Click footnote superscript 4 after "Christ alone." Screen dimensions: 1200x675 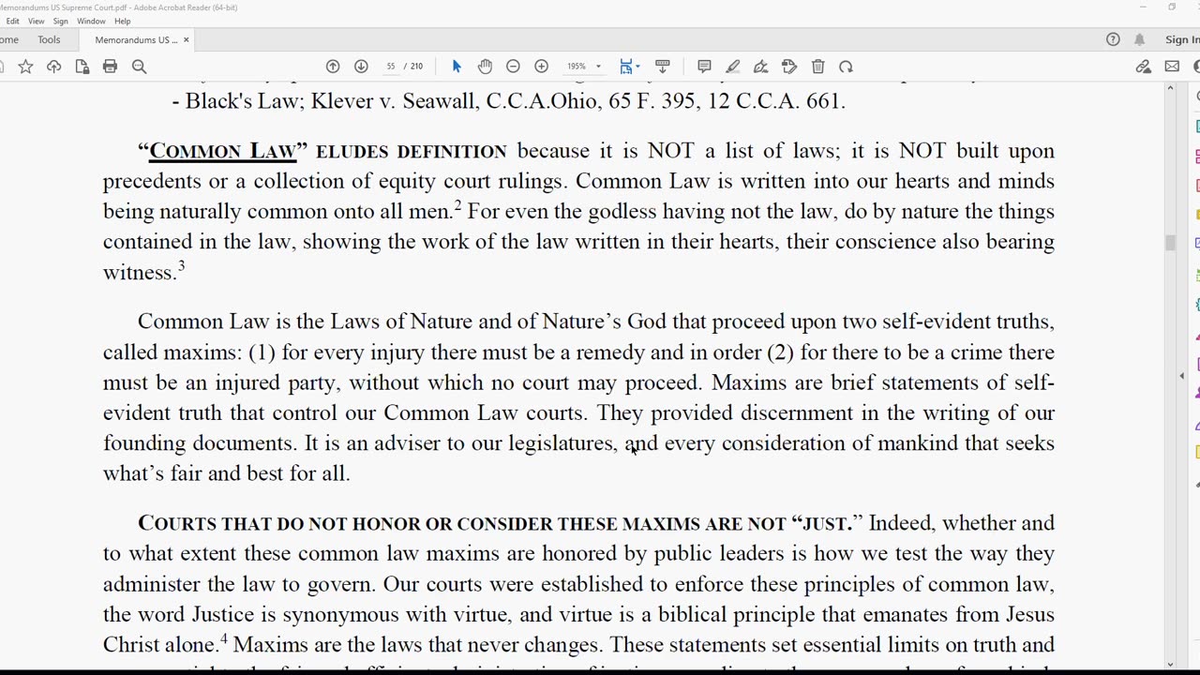tap(224, 638)
